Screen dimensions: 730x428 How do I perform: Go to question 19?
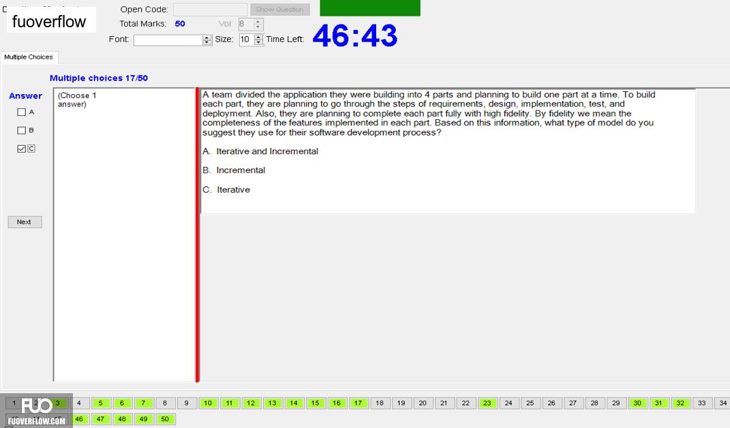click(x=401, y=403)
